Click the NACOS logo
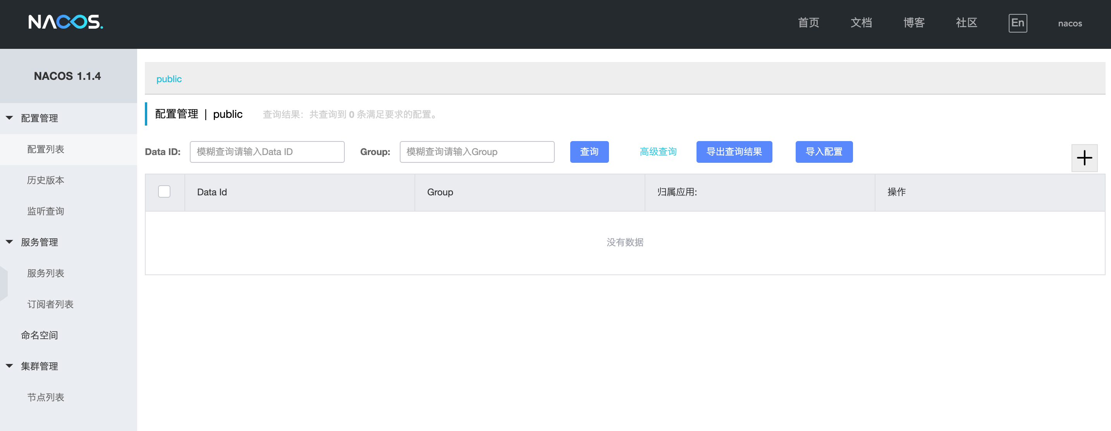This screenshot has height=431, width=1111. (x=65, y=22)
